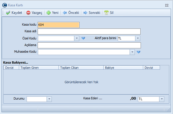The image size is (173, 114).
Task: Click the Kasa Bakiyesi... heading
Action: pos(16,62)
